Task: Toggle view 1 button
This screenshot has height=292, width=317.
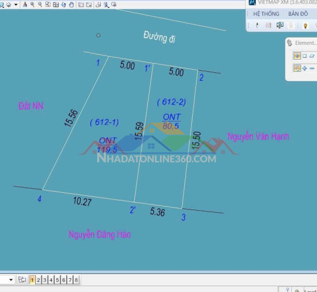Action: point(32,280)
